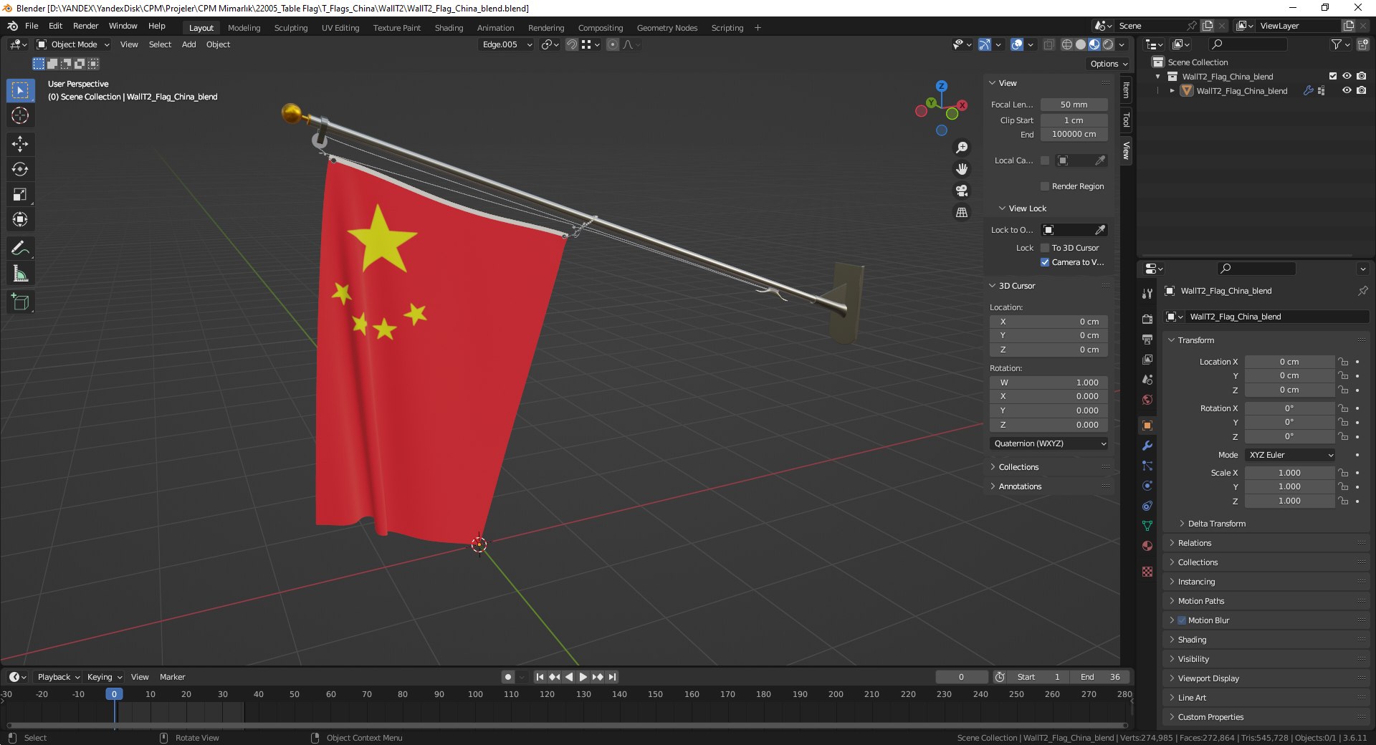
Task: Open the Object Data properties tab
Action: click(1147, 526)
